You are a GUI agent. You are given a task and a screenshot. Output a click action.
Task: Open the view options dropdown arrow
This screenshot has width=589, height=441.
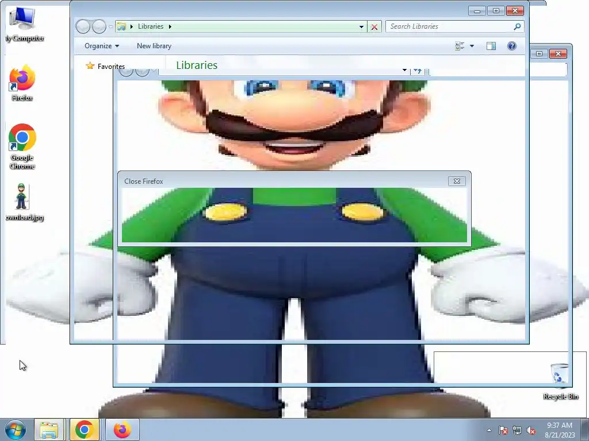(472, 46)
